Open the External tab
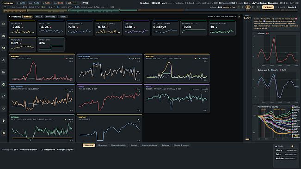The height and width of the screenshot is (169, 301). coord(166,145)
